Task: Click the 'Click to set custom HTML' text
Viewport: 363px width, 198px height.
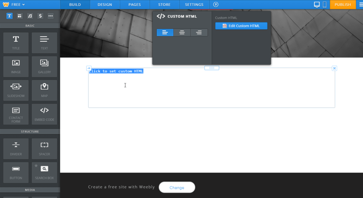Action: point(116,71)
